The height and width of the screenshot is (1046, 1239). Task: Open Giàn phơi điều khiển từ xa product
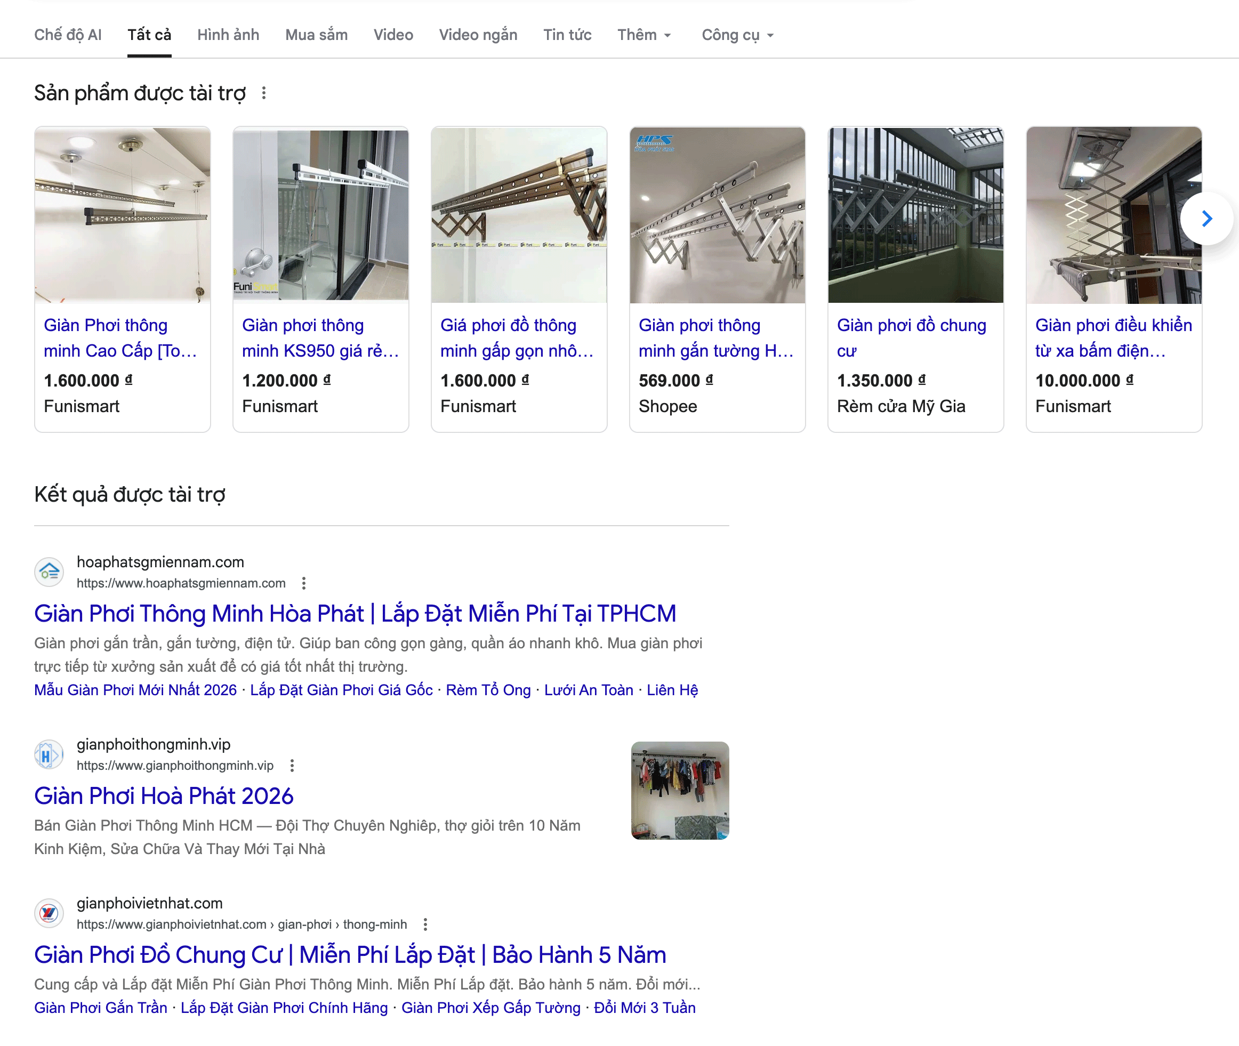1113,338
